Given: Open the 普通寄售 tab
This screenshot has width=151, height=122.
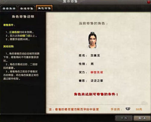Looking at the screenshot, I should 27,8.
